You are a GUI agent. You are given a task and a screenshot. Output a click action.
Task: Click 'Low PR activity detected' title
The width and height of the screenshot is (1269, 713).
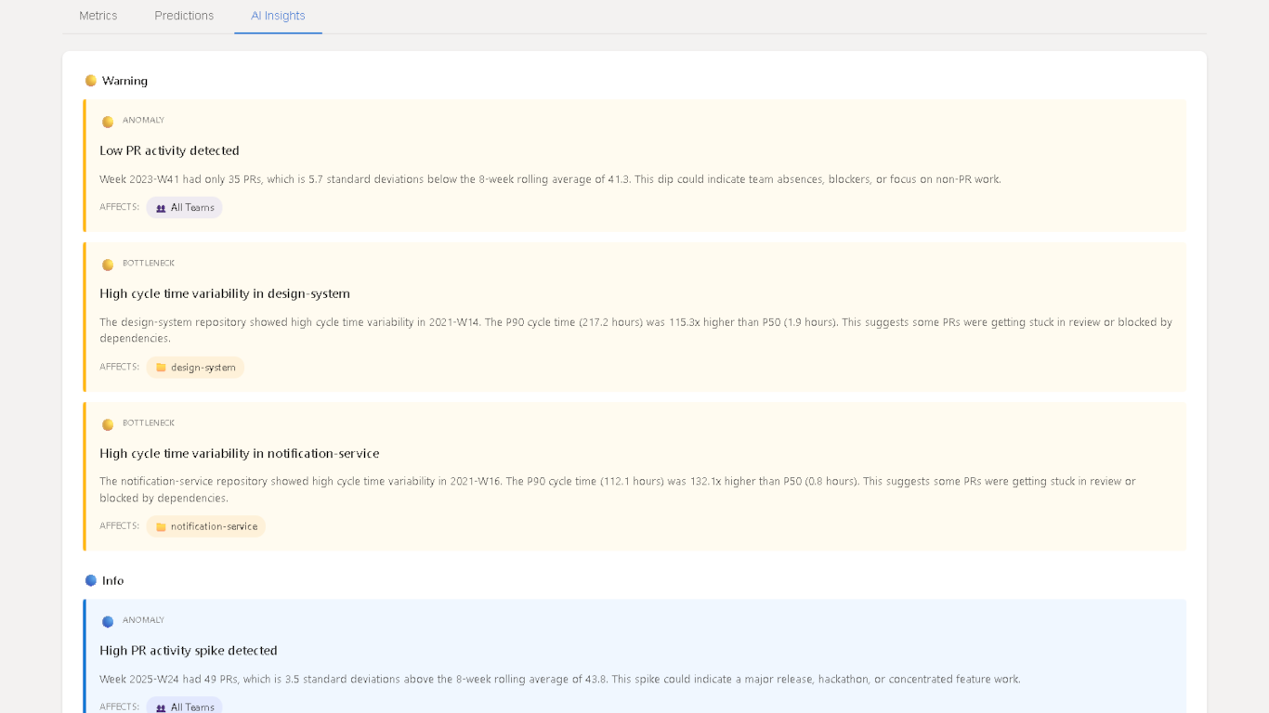click(x=169, y=150)
